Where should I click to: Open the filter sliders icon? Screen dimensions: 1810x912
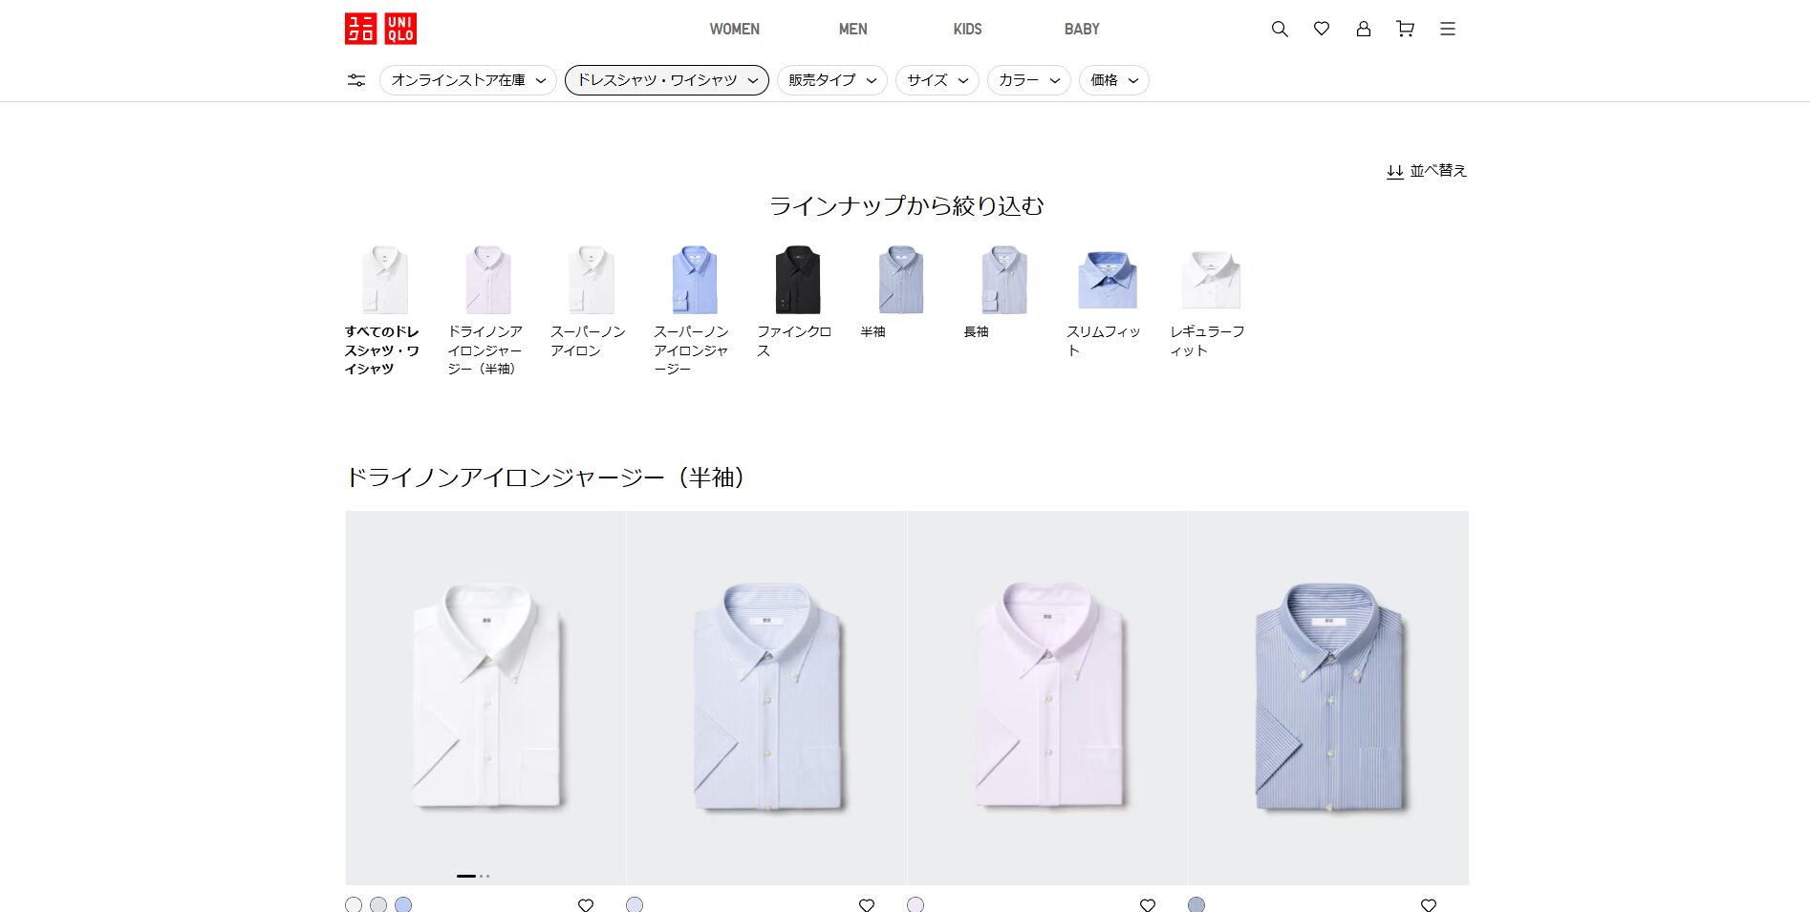(356, 80)
